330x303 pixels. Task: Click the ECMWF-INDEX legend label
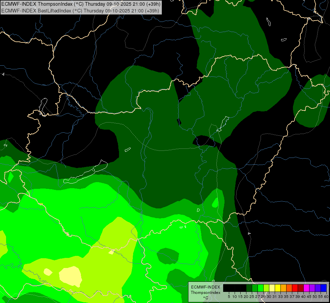coord(205,287)
